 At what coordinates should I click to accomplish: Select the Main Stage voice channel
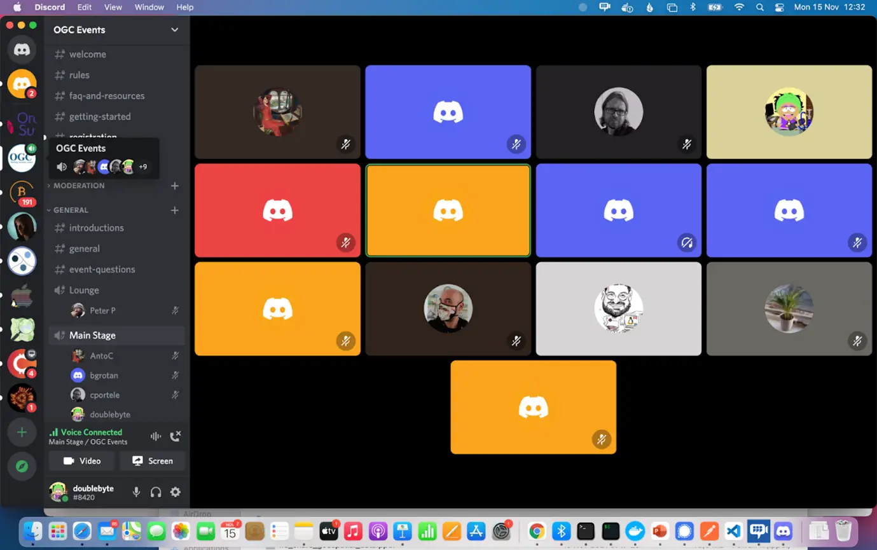116,335
